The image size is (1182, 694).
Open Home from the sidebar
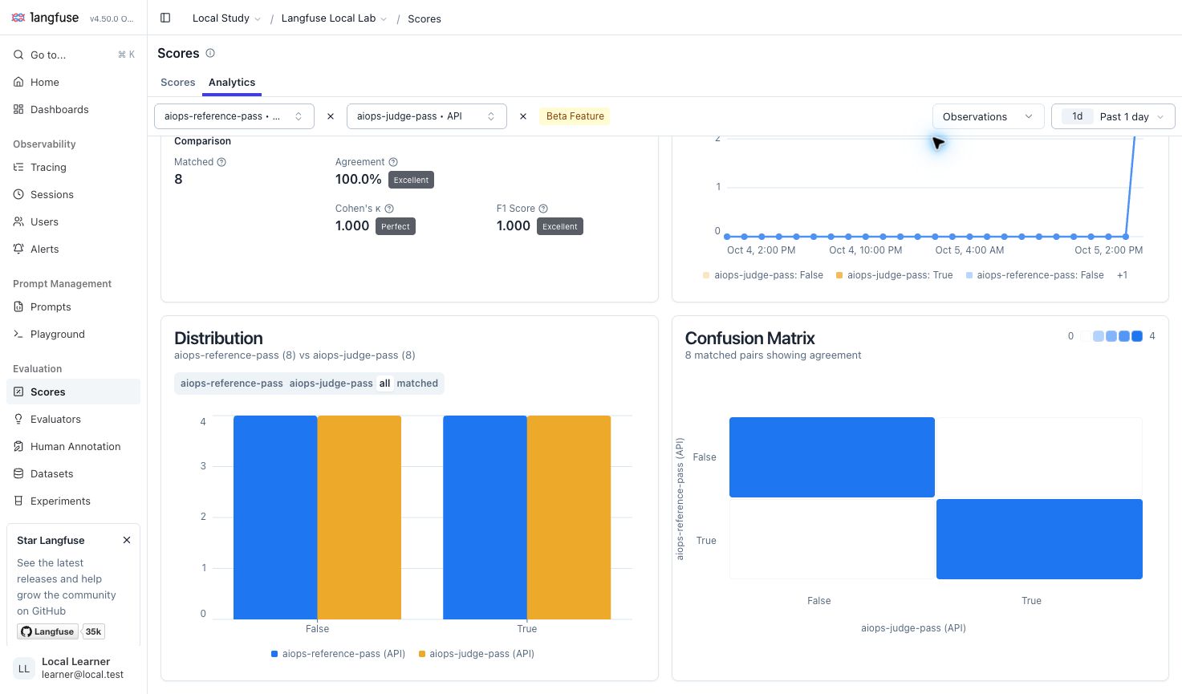click(x=74, y=82)
